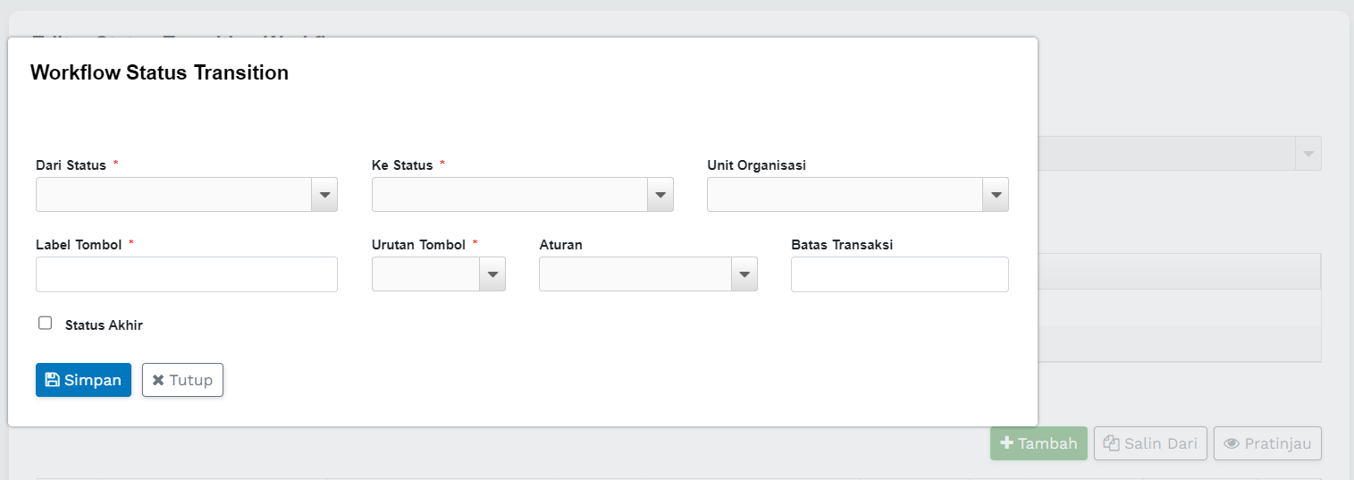This screenshot has height=480, width=1354.
Task: Expand the Dari Status dropdown arrow
Action: pyautogui.click(x=324, y=195)
